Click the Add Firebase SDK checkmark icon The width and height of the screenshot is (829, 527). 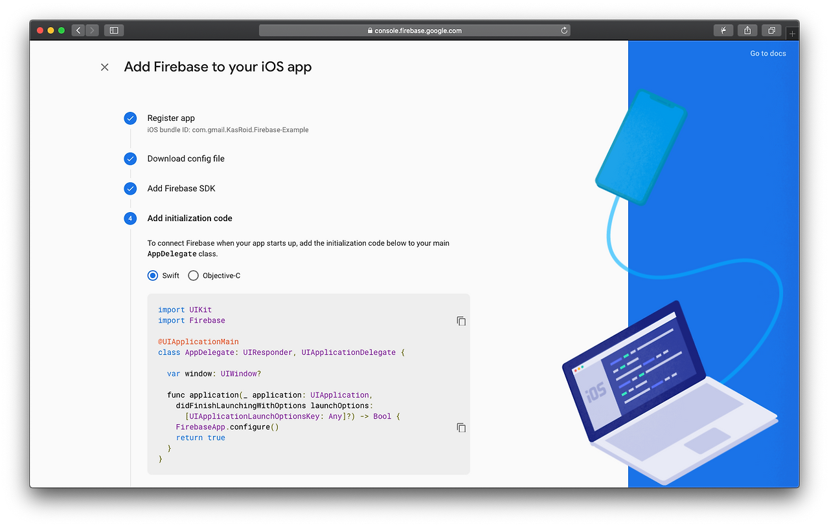pyautogui.click(x=130, y=189)
